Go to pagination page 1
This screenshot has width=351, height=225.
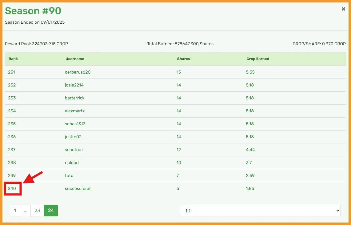coord(15,211)
